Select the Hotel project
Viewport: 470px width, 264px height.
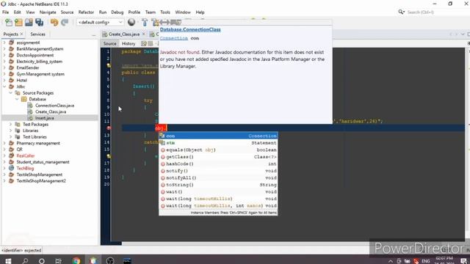coord(21,80)
